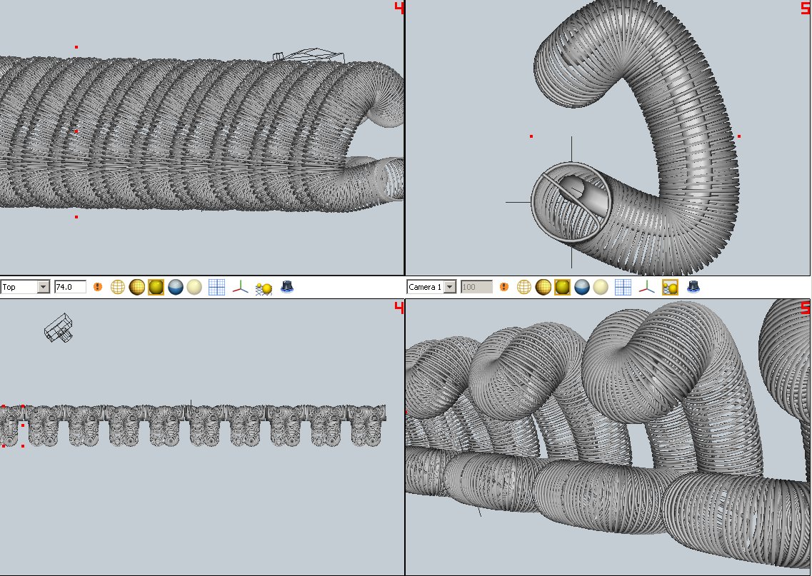Screen dimensions: 812x576
Task: Select blue textured sphere mode in Camera 1 toolbar
Action: coord(582,287)
